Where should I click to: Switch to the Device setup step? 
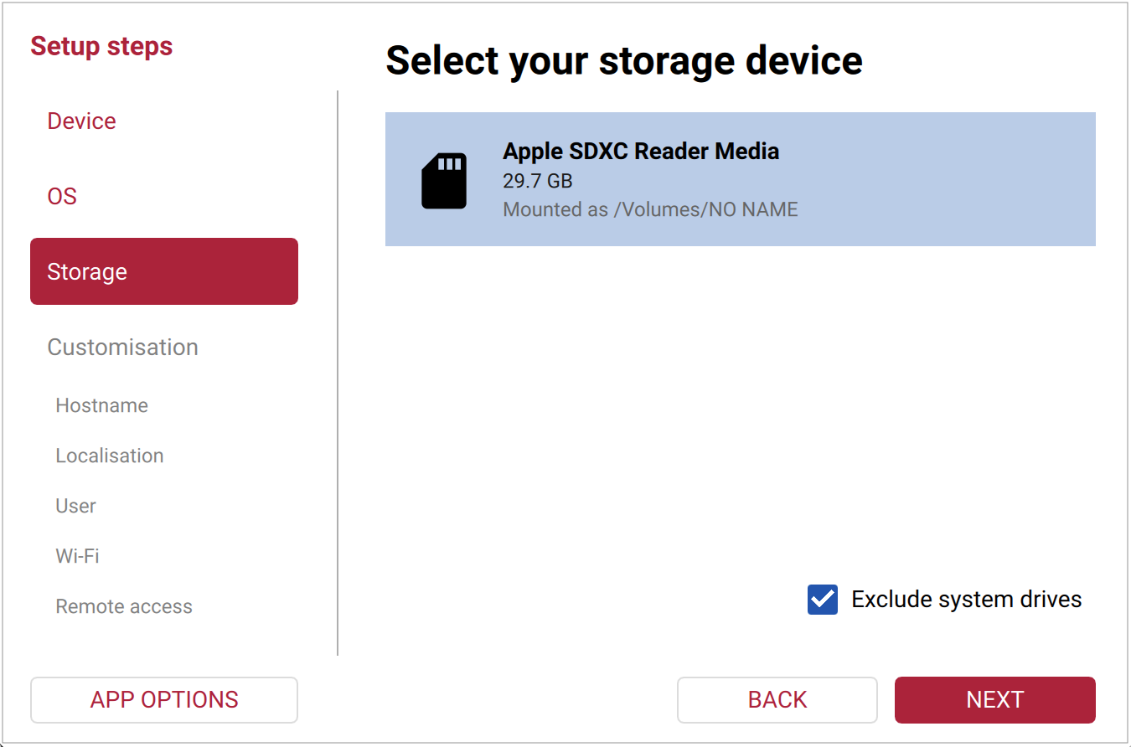[81, 121]
